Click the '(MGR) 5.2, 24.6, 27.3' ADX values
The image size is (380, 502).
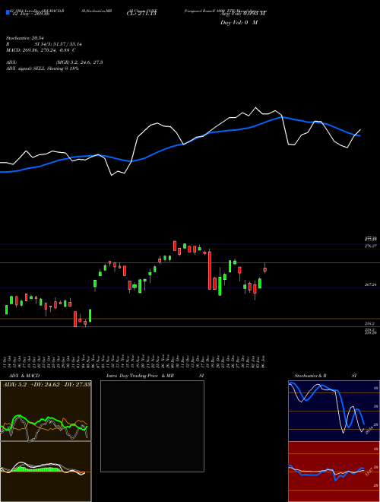[x=79, y=62]
